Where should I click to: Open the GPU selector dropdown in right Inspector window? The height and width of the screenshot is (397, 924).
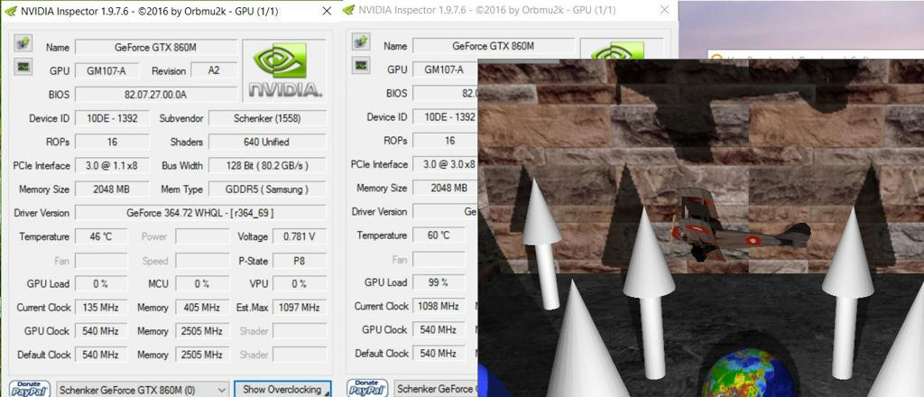[x=436, y=389]
